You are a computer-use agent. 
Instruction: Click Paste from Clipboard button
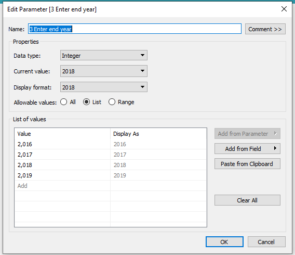(x=247, y=163)
